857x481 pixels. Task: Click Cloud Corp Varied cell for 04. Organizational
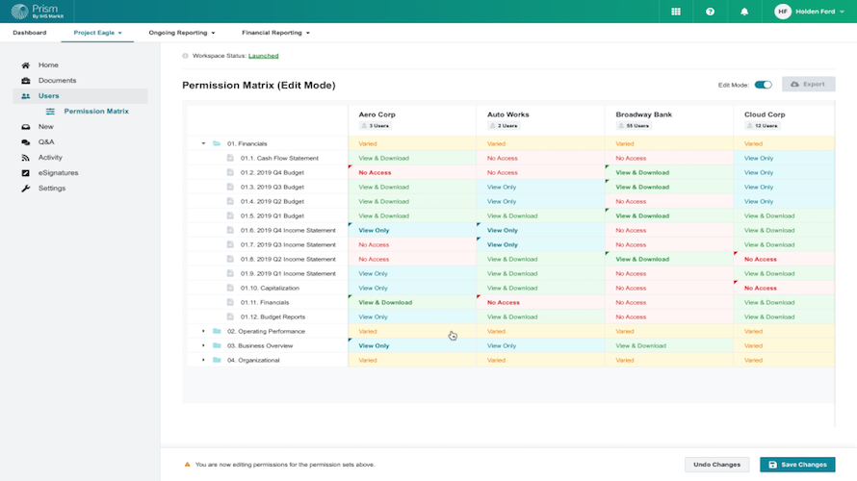(784, 360)
